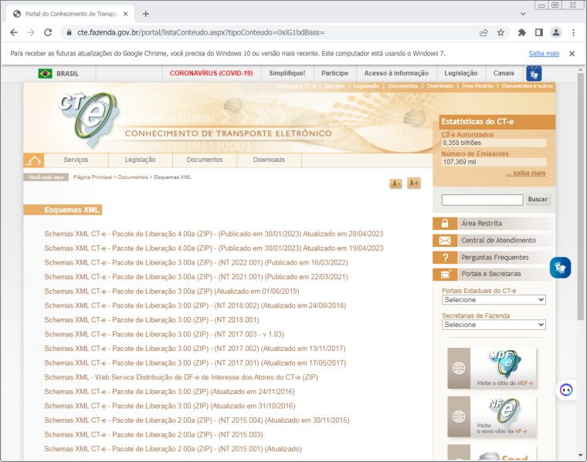The image size is (587, 462).
Task: Click Simplifique! in the government bar
Action: [x=287, y=73]
